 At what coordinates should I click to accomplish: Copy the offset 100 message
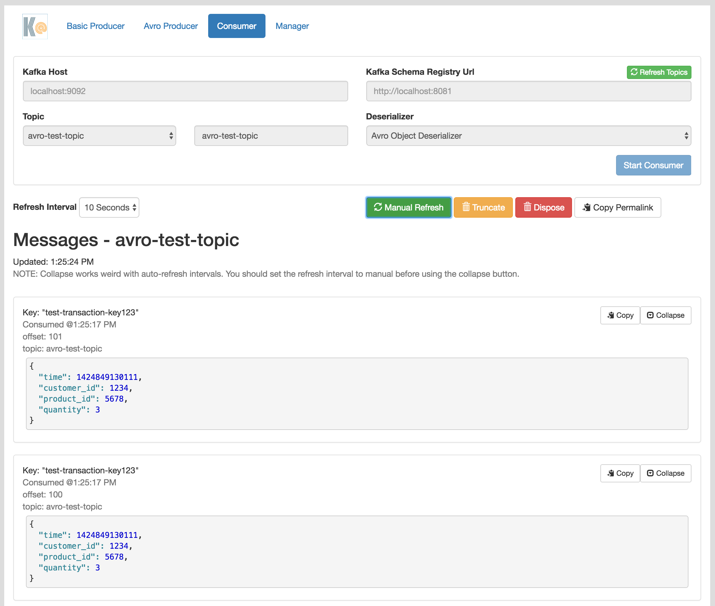click(x=620, y=473)
